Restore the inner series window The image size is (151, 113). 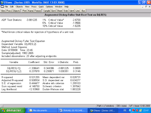tap(146, 7)
